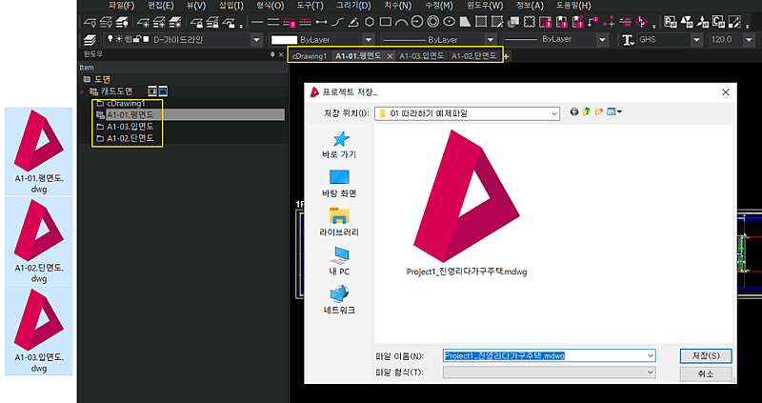Select A1-03.입면도 in the tree
This screenshot has height=403, width=762.
tap(130, 127)
